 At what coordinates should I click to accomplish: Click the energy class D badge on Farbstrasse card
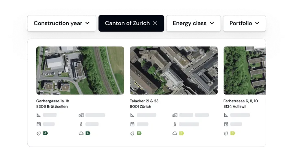233,133
